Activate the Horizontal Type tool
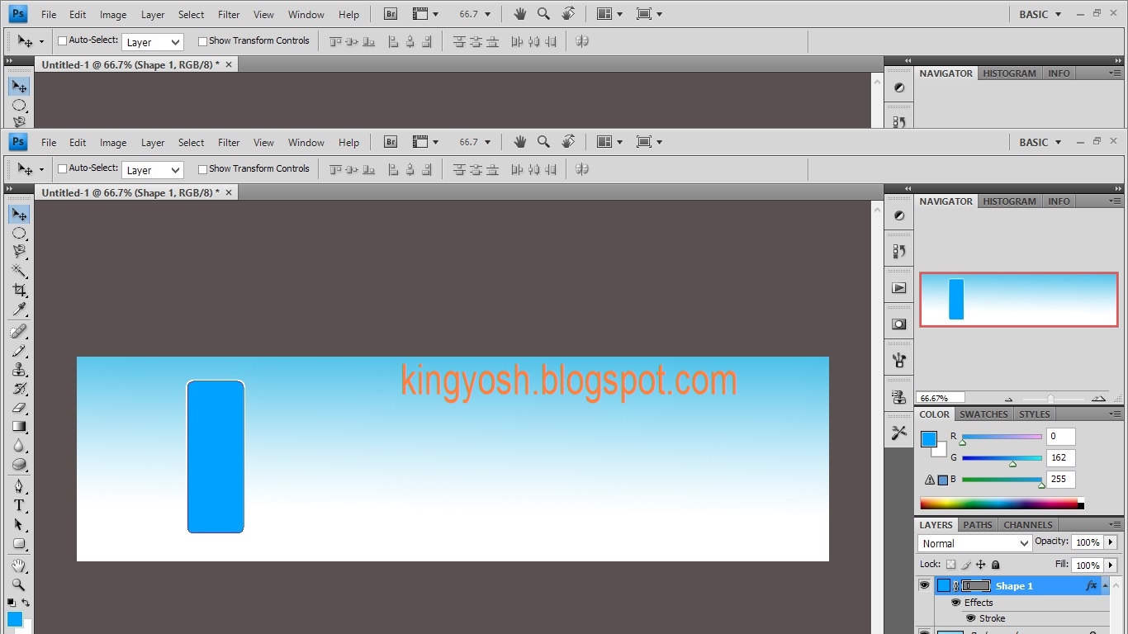Screen dimensions: 1128x634 [x=19, y=505]
